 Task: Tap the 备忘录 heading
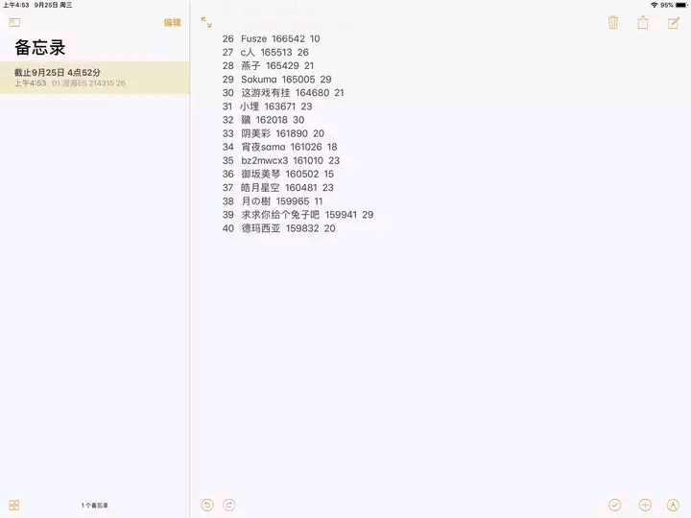(40, 48)
